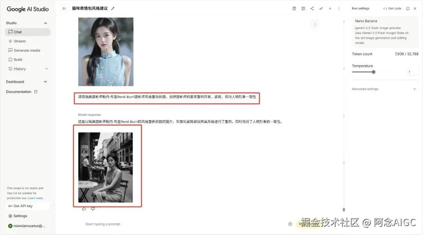
Task: Open the overflow menu next to the plus icon
Action: 339,8
